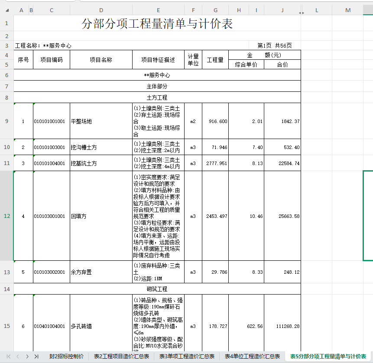Select column G header

click(215, 10)
